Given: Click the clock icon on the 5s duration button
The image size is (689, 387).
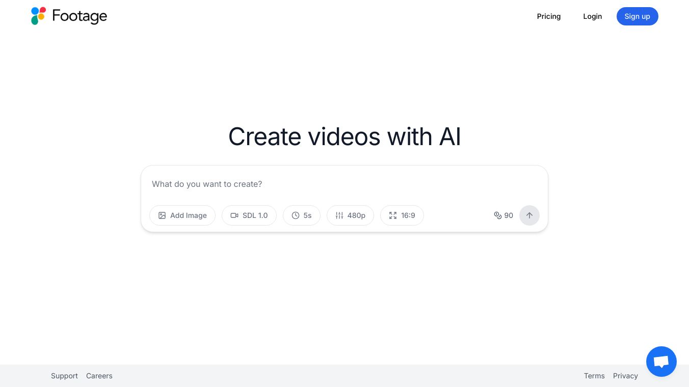Looking at the screenshot, I should point(296,215).
